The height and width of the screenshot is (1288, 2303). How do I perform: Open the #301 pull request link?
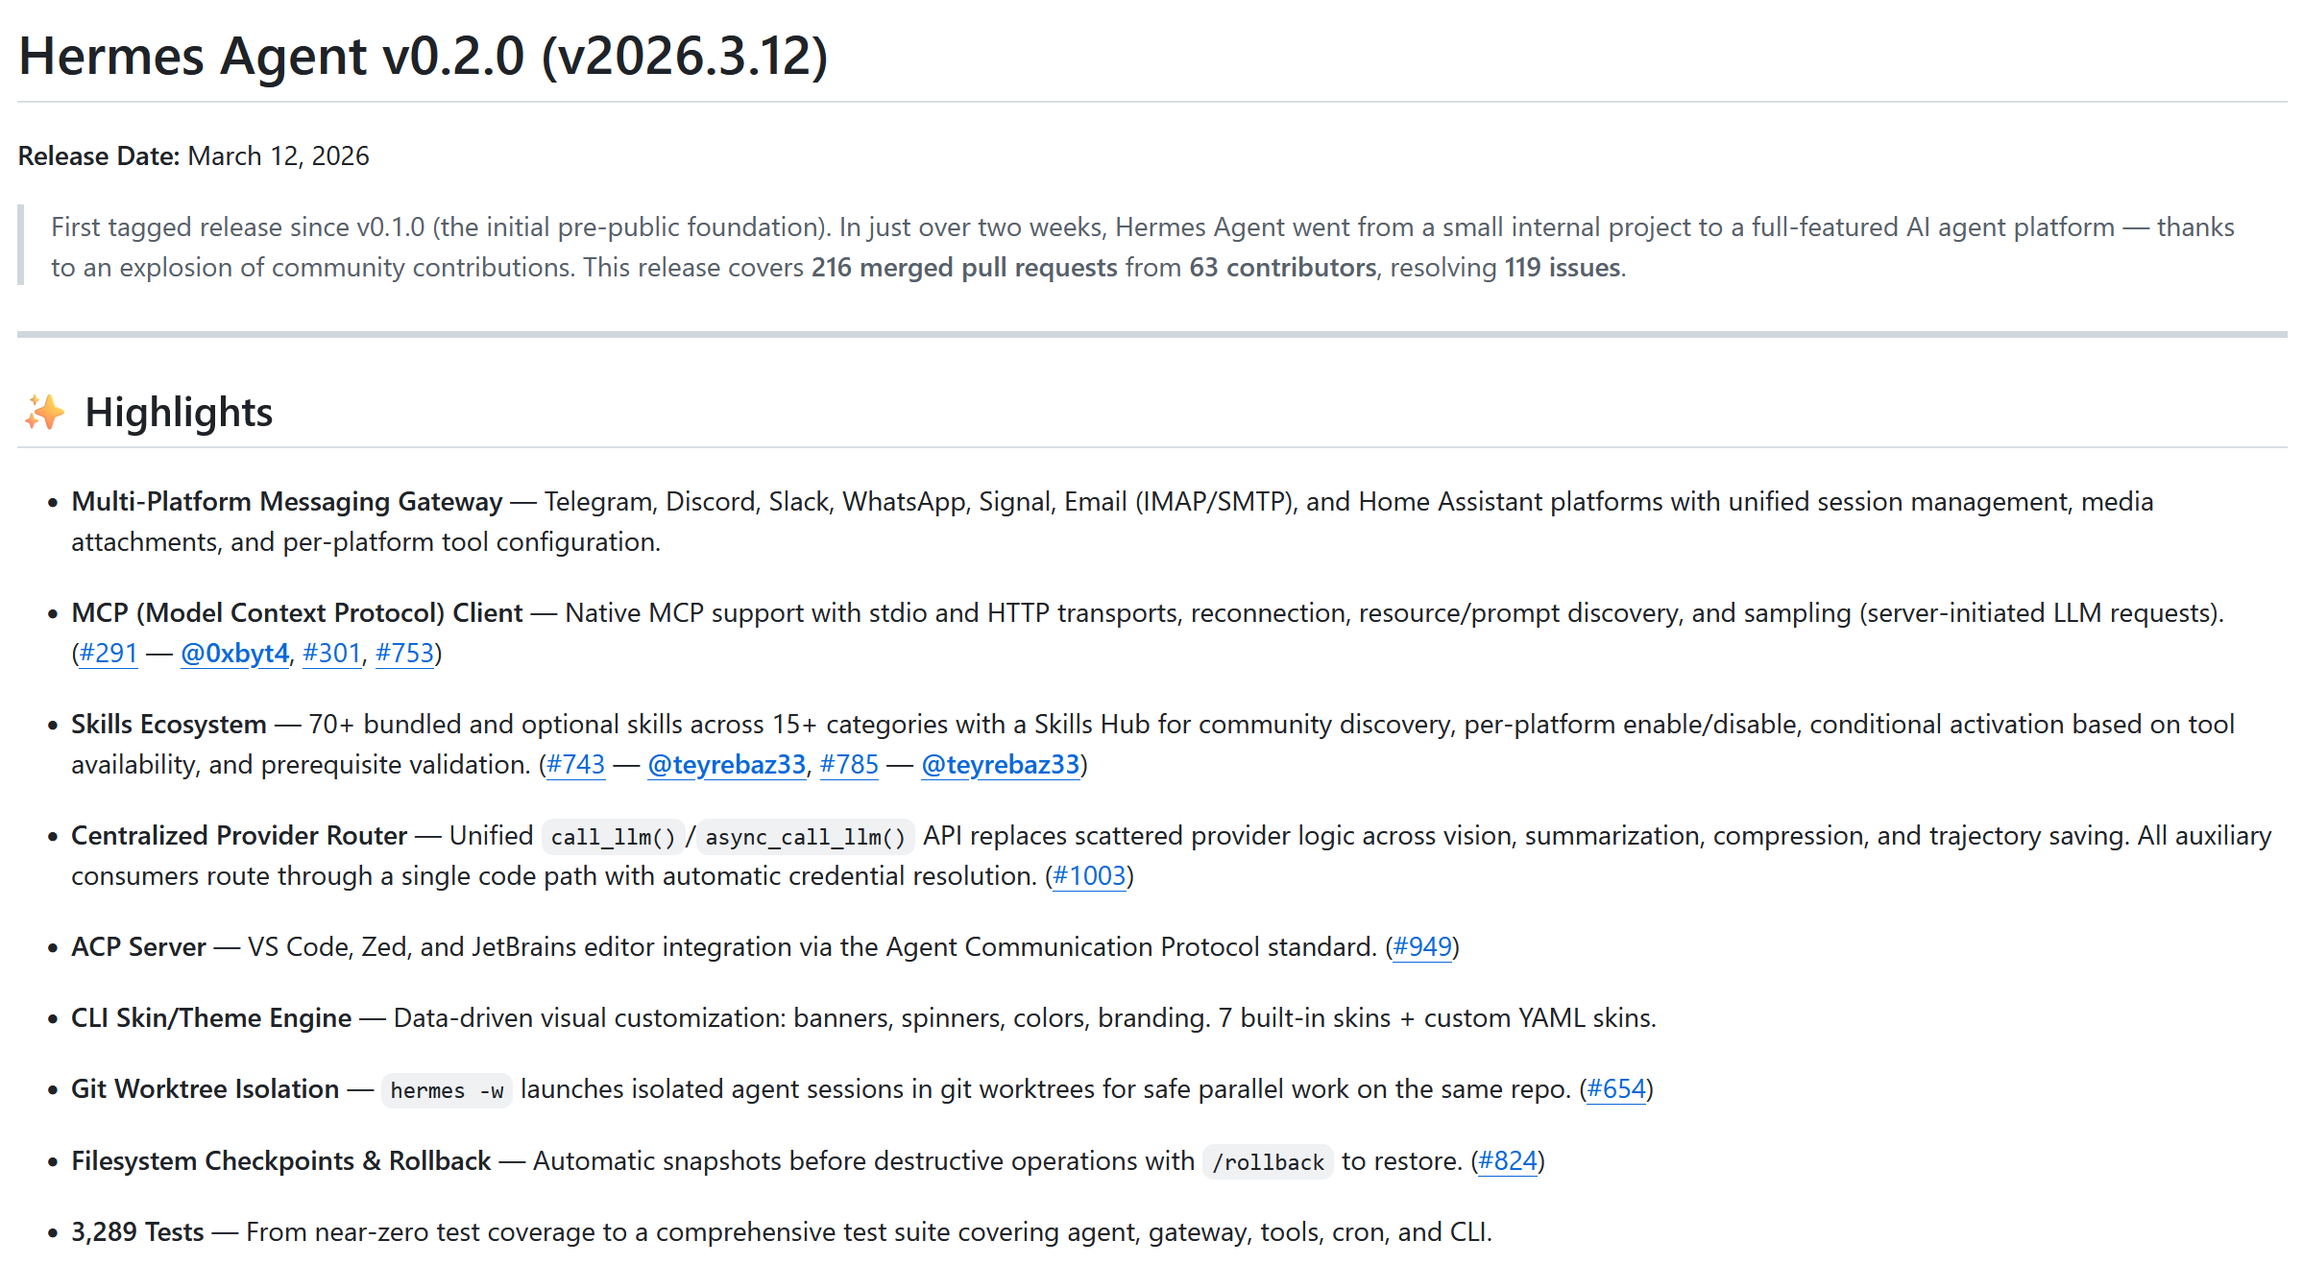pos(331,654)
